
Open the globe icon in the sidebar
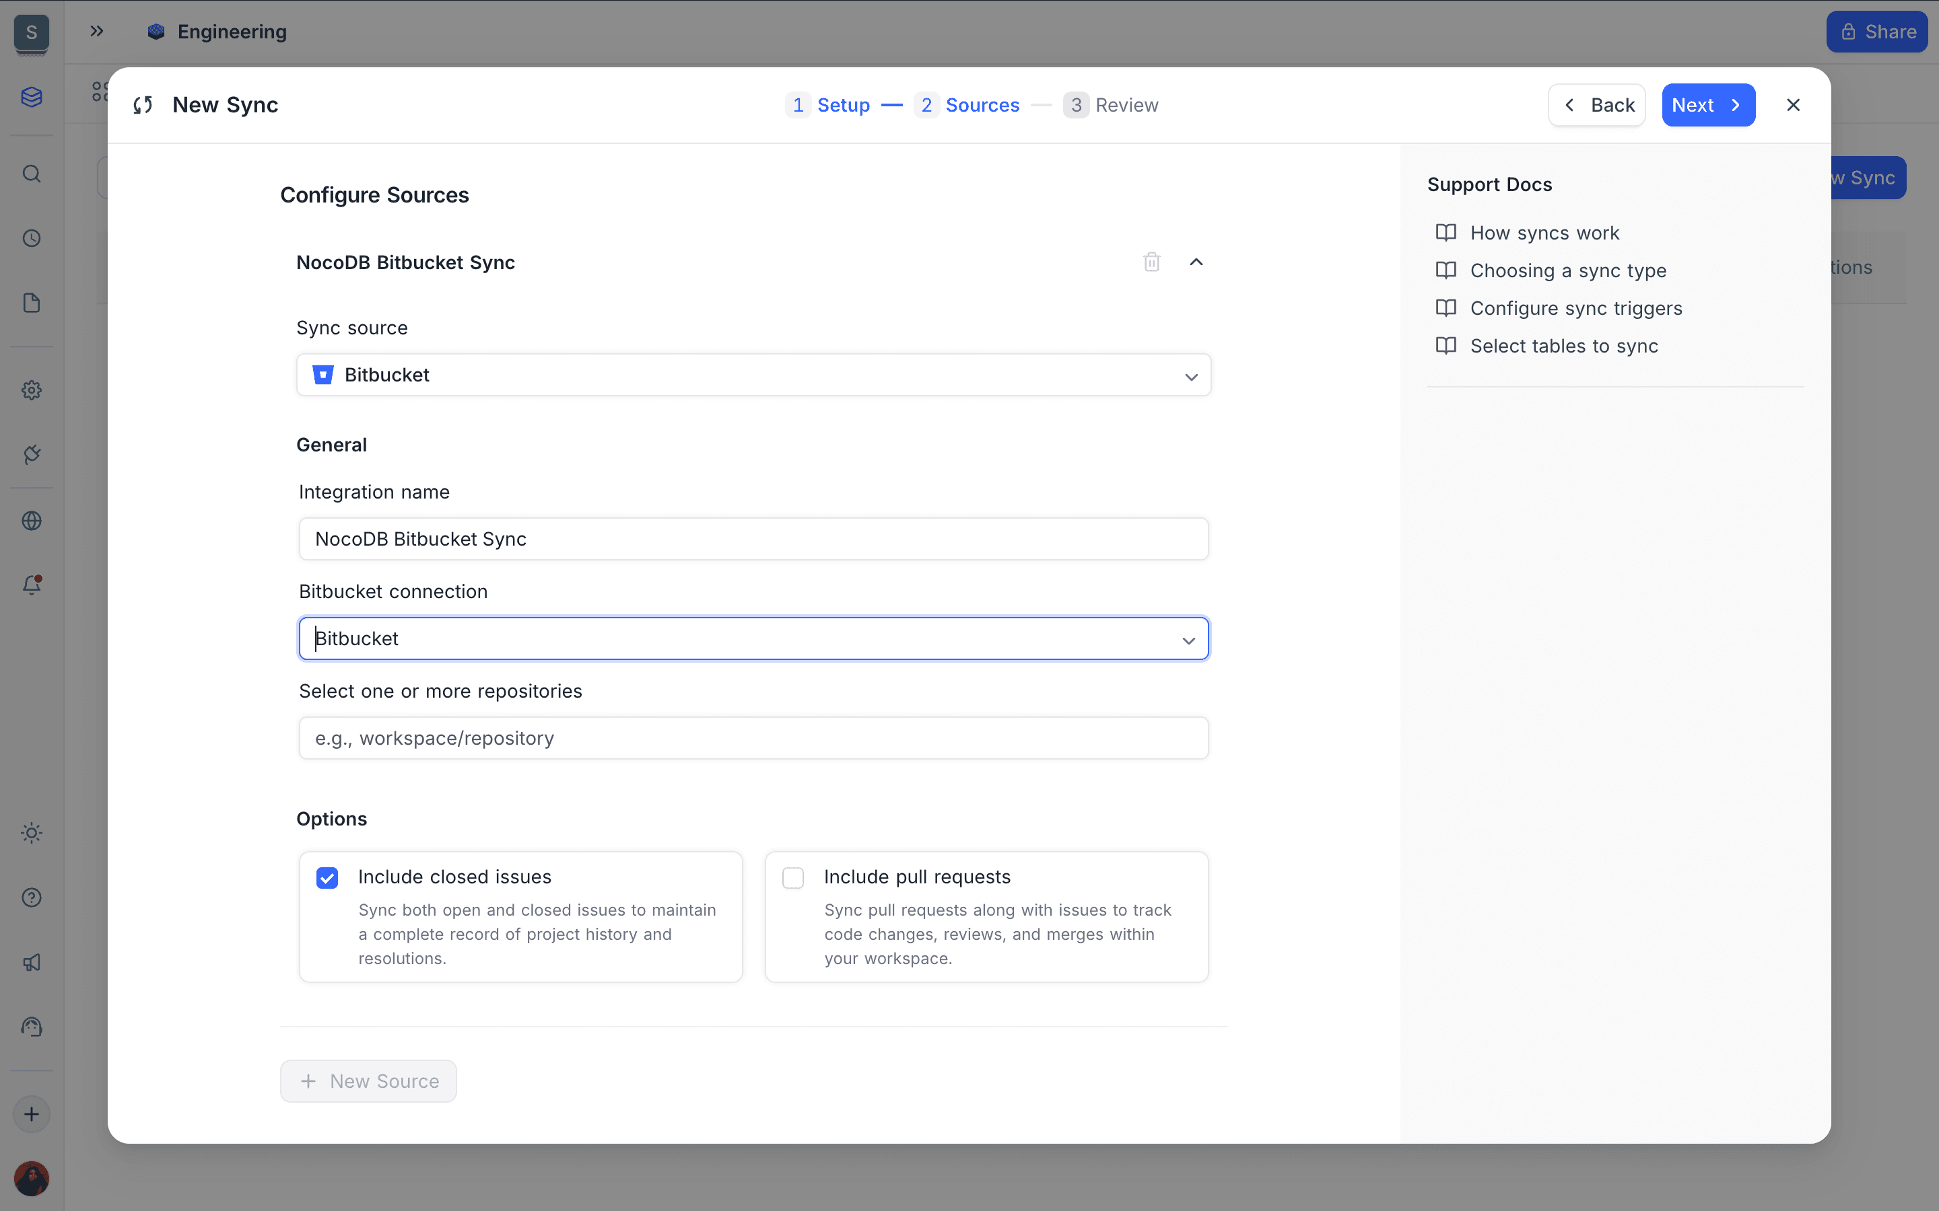[32, 520]
